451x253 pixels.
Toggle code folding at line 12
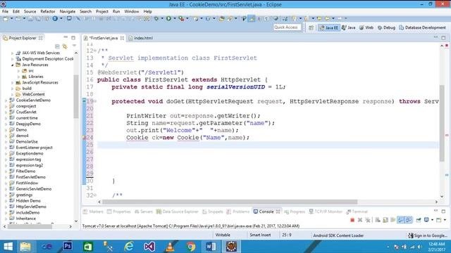pyautogui.click(x=95, y=51)
